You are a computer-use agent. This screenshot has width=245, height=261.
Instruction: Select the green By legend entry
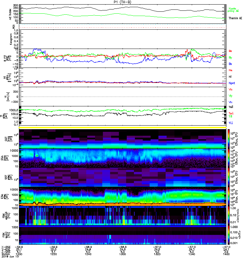(x=230, y=58)
